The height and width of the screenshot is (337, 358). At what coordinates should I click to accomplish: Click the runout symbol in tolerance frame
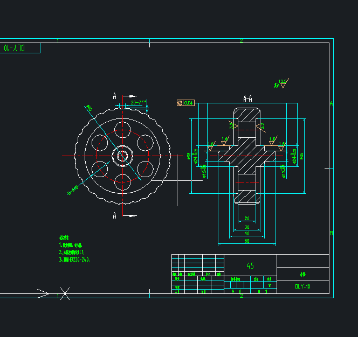(x=180, y=103)
